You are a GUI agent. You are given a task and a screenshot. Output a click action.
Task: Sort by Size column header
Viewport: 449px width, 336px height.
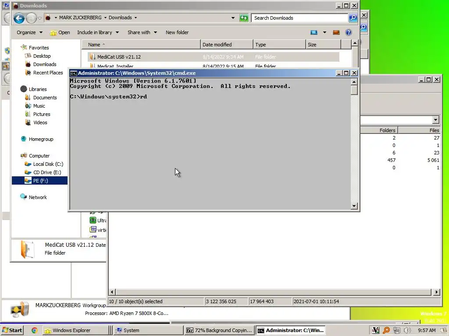323,45
